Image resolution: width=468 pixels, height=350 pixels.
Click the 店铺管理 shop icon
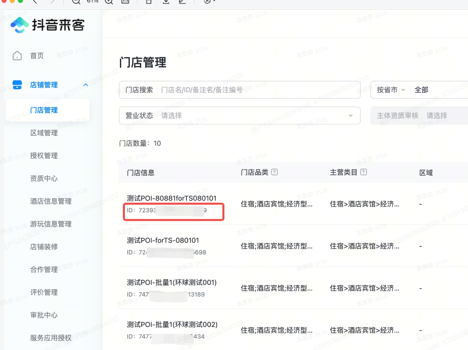[17, 85]
